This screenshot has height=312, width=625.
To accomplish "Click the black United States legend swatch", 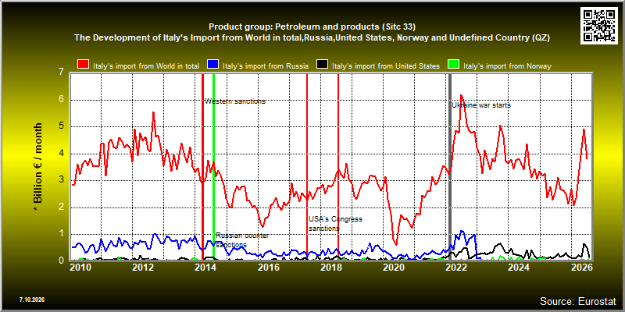I will pyautogui.click(x=323, y=65).
